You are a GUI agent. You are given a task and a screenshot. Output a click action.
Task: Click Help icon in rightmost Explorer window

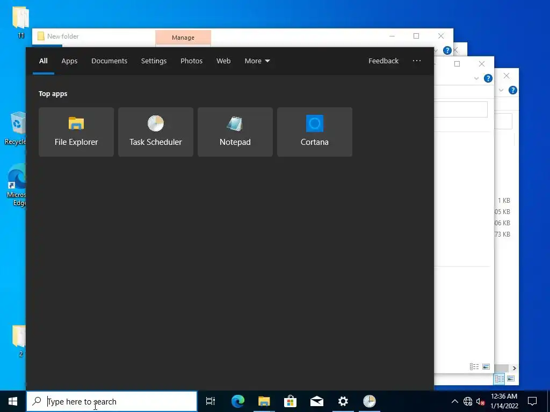(x=513, y=90)
